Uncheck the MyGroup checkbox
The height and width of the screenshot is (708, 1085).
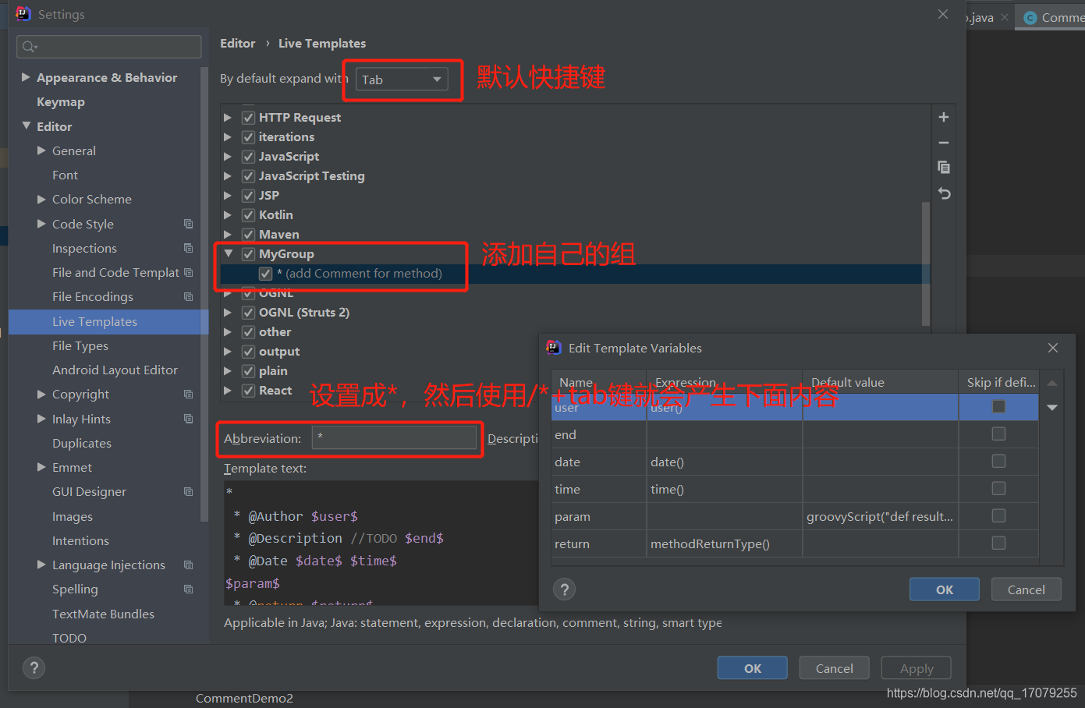(248, 253)
